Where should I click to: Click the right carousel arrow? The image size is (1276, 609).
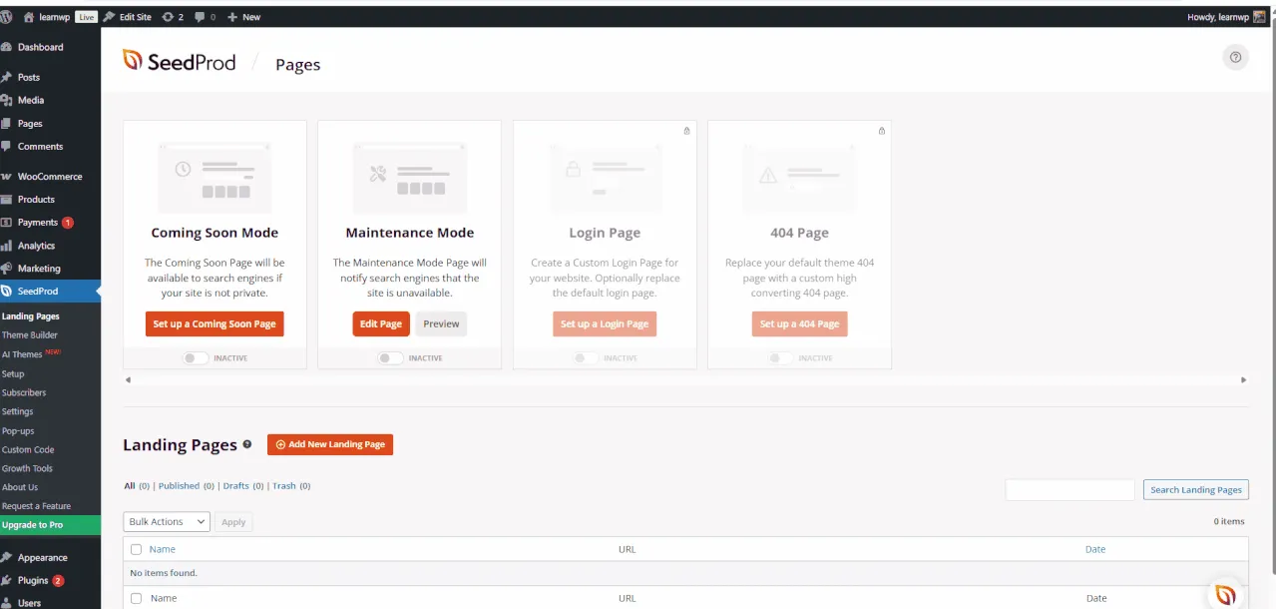pos(1243,379)
